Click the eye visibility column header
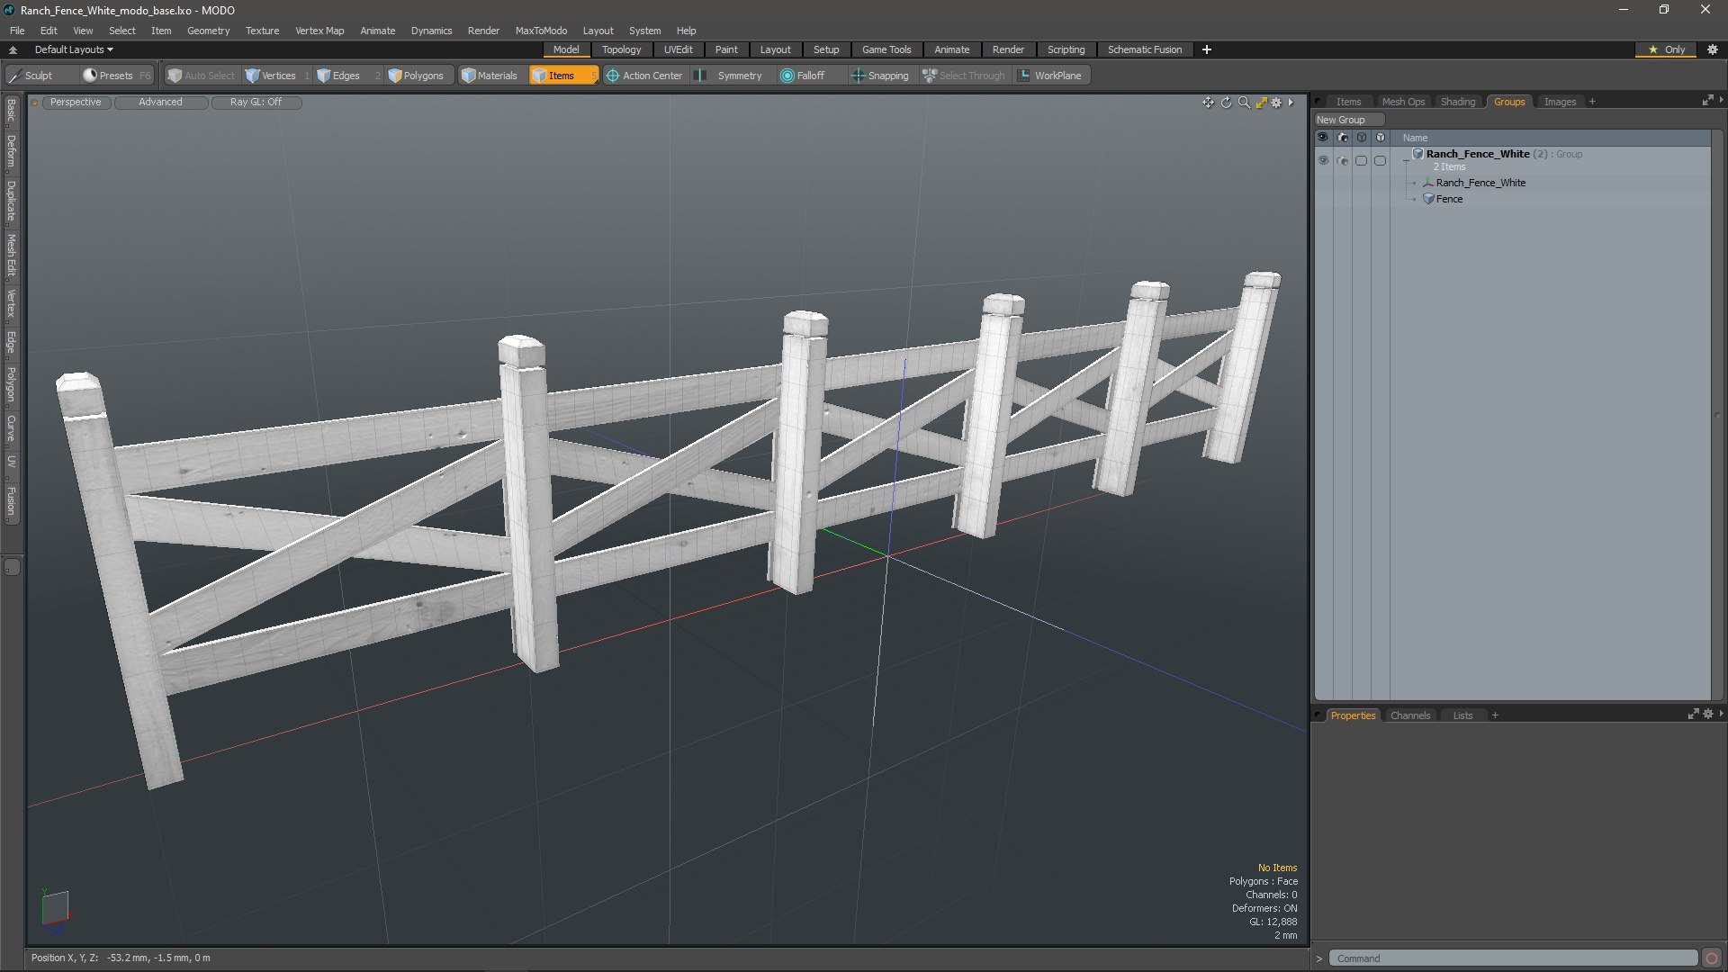The image size is (1728, 972). click(1323, 138)
